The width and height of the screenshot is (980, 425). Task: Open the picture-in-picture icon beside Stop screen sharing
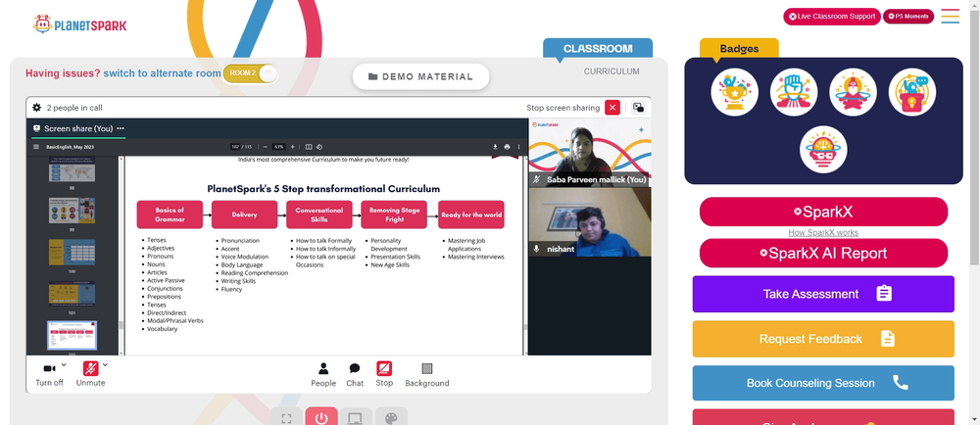pos(638,108)
